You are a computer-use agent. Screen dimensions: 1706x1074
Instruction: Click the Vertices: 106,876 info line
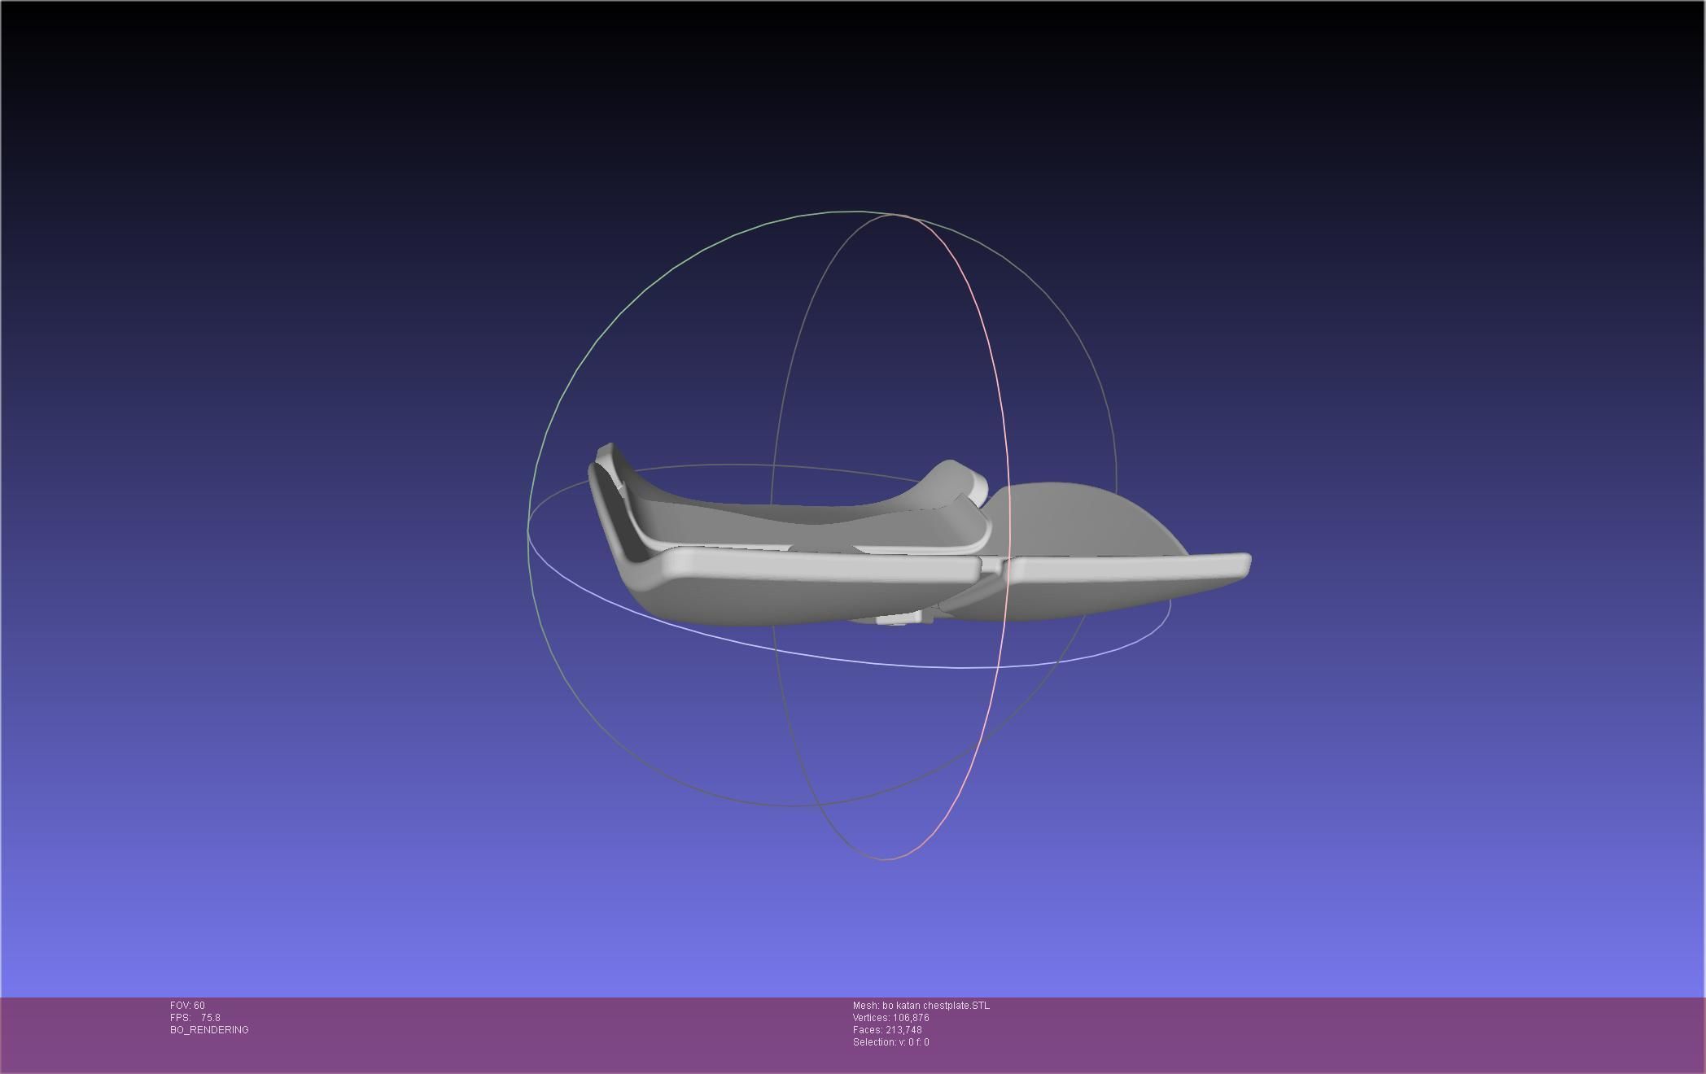[x=890, y=1018]
